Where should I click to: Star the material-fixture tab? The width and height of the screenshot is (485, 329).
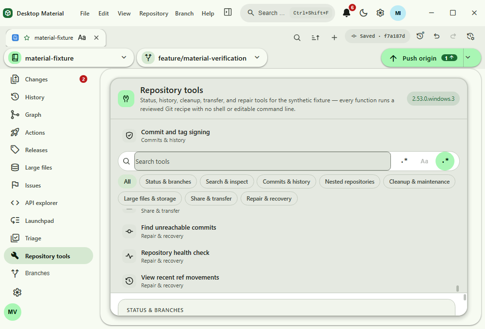(27, 38)
